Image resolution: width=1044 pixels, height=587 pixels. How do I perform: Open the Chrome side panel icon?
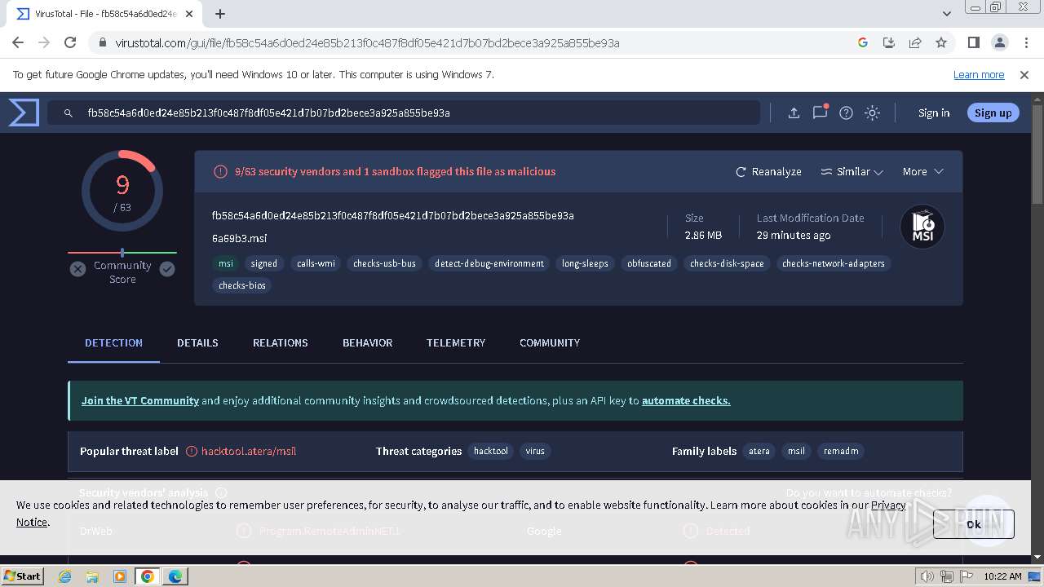pos(973,42)
